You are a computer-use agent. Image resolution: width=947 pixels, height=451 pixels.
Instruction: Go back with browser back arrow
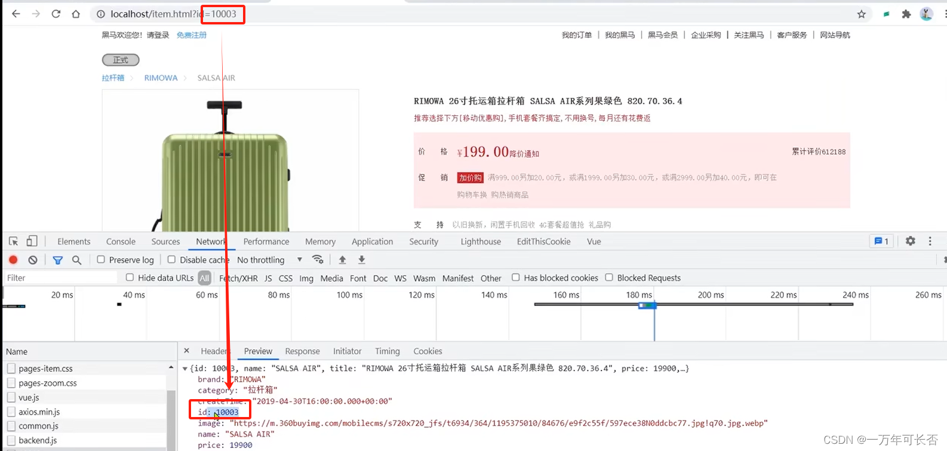(x=16, y=14)
